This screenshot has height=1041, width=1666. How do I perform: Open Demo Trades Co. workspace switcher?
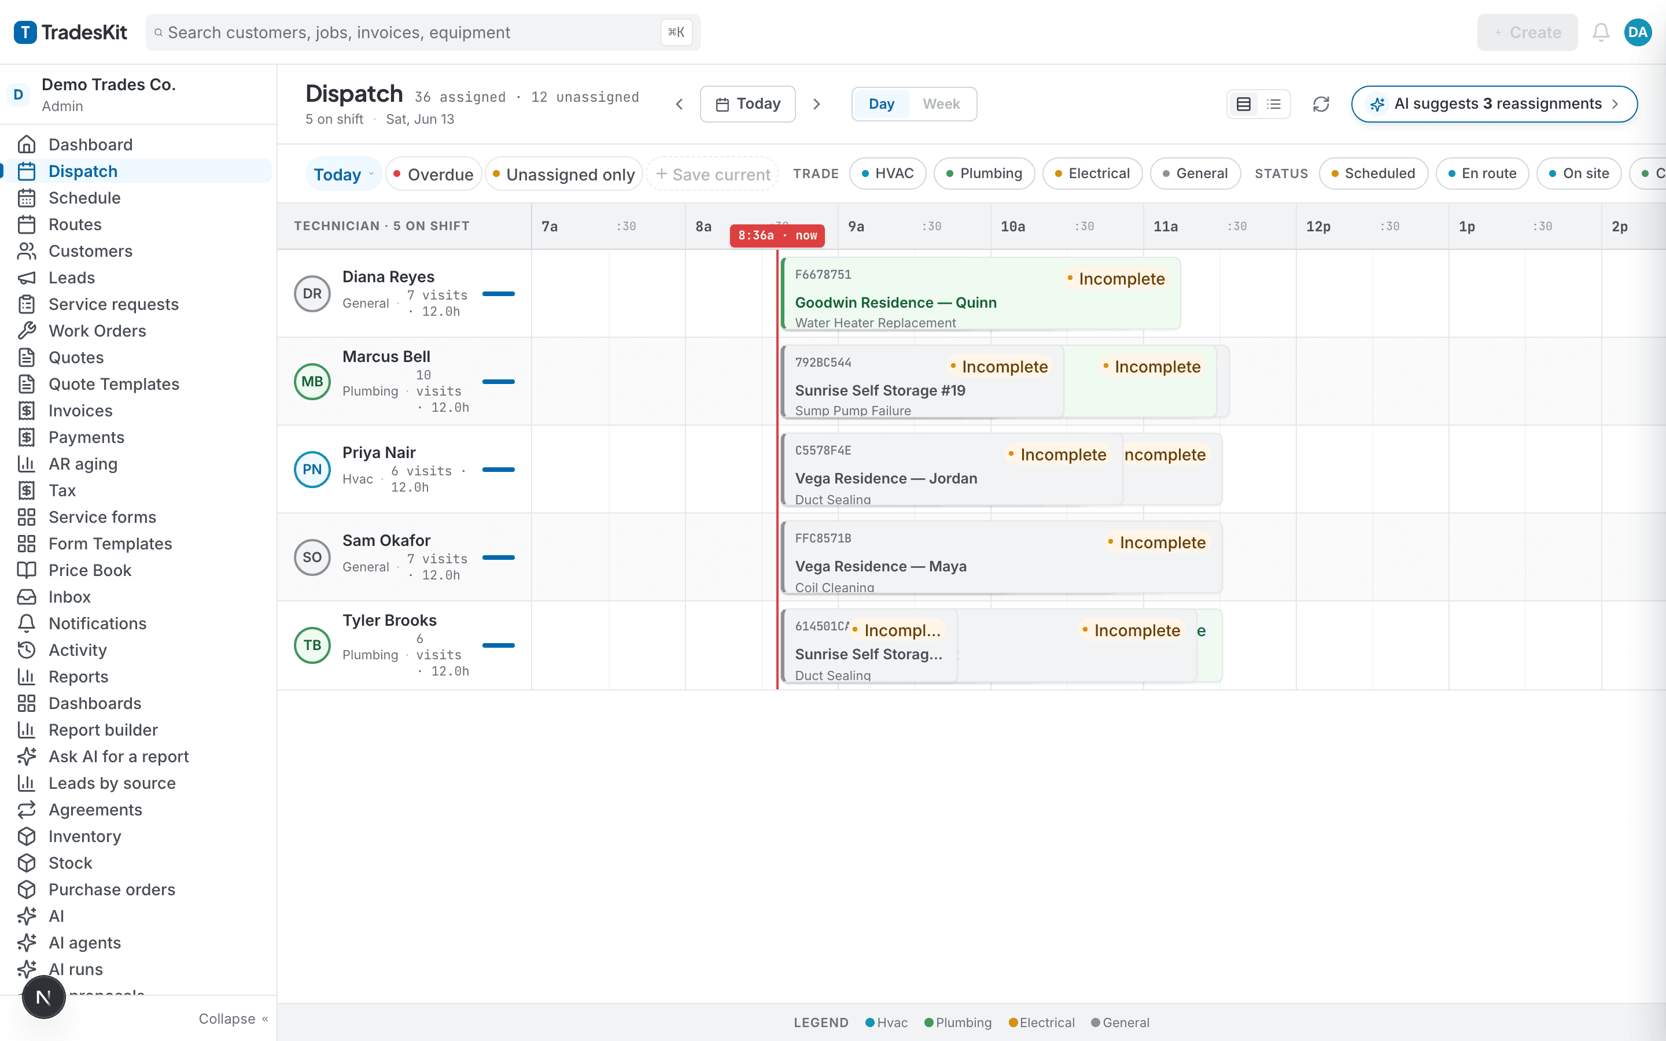(x=138, y=94)
